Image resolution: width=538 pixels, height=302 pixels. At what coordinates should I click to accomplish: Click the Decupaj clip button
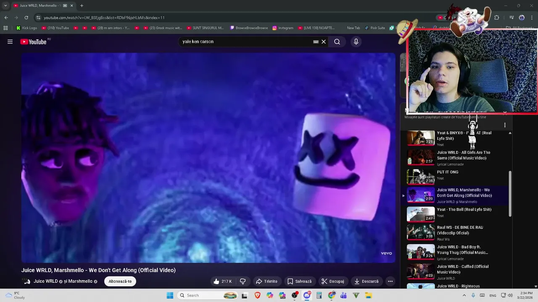(x=332, y=281)
